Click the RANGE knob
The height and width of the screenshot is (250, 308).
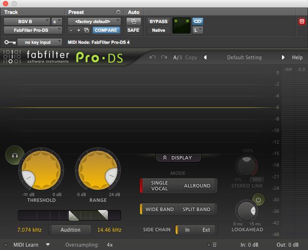click(x=98, y=170)
